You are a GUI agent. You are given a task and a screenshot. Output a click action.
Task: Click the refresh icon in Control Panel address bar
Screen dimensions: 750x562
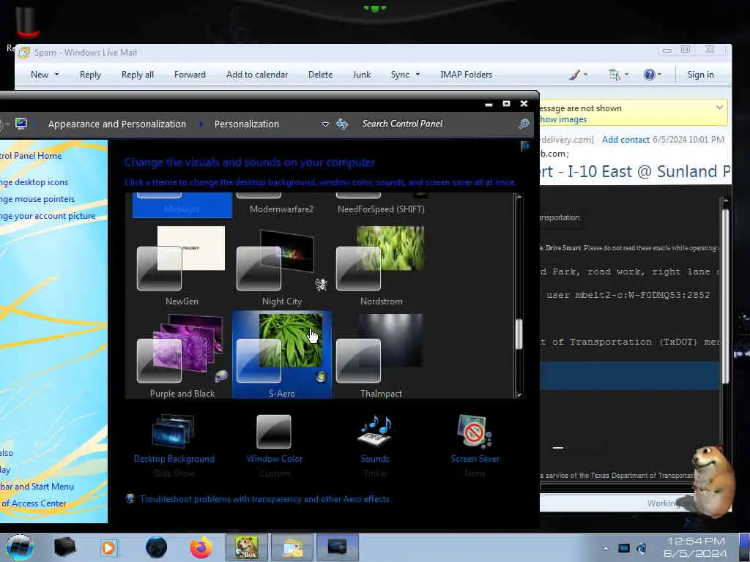pyautogui.click(x=342, y=124)
